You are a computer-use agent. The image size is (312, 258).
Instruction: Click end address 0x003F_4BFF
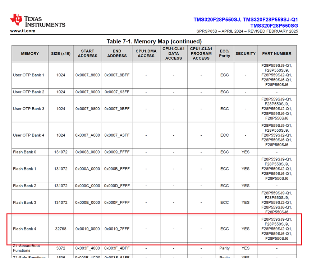(x=117, y=248)
